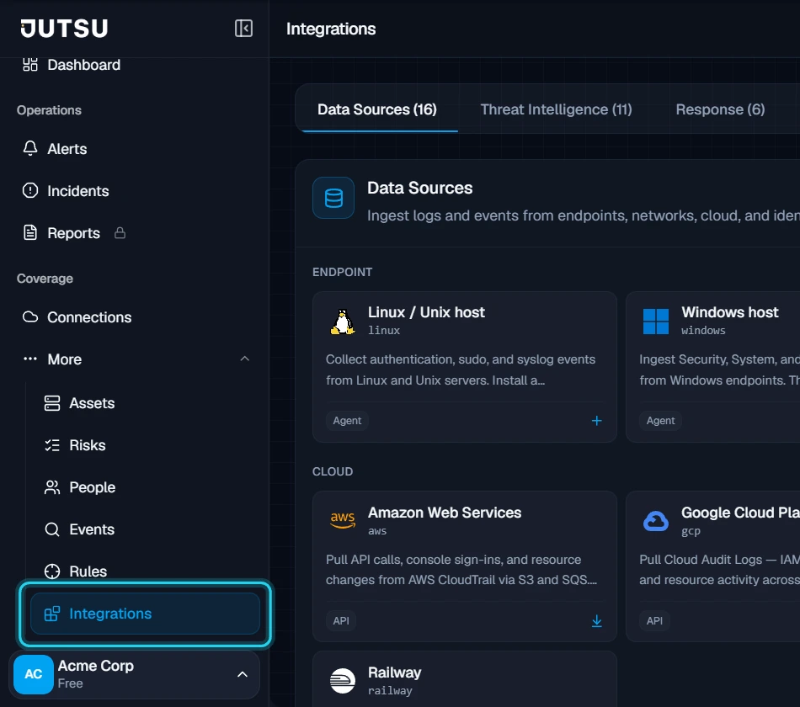
Task: Click the 'gcp' identifier text
Action: tap(691, 531)
